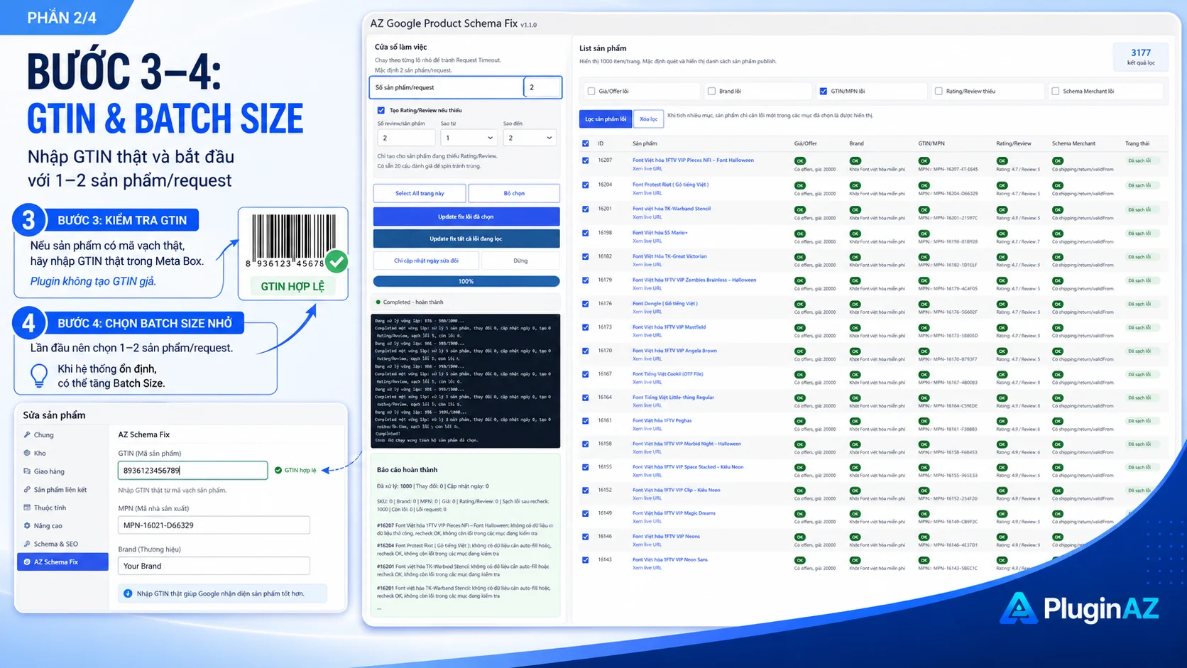The image size is (1187, 668).
Task: Click the Xóa lọc button
Action: tap(648, 119)
